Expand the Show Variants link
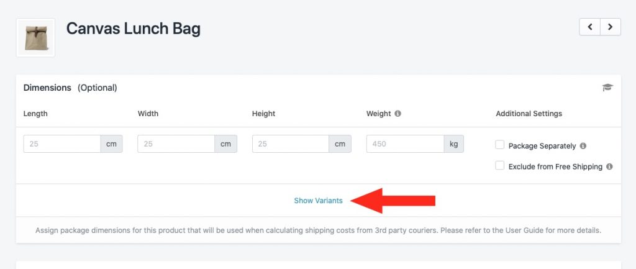The image size is (636, 269). (318, 201)
